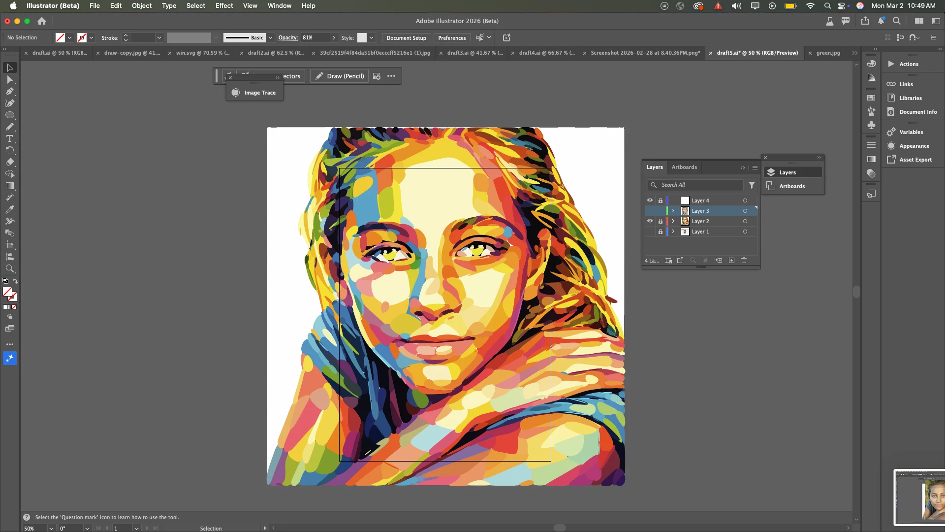Delete selection with Layers trash icon
This screenshot has height=532, width=945.
(744, 261)
